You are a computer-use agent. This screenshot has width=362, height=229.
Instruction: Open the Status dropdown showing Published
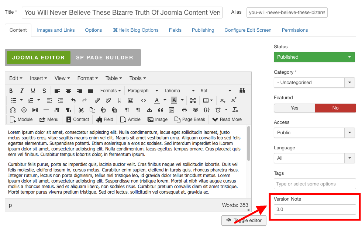(x=314, y=57)
